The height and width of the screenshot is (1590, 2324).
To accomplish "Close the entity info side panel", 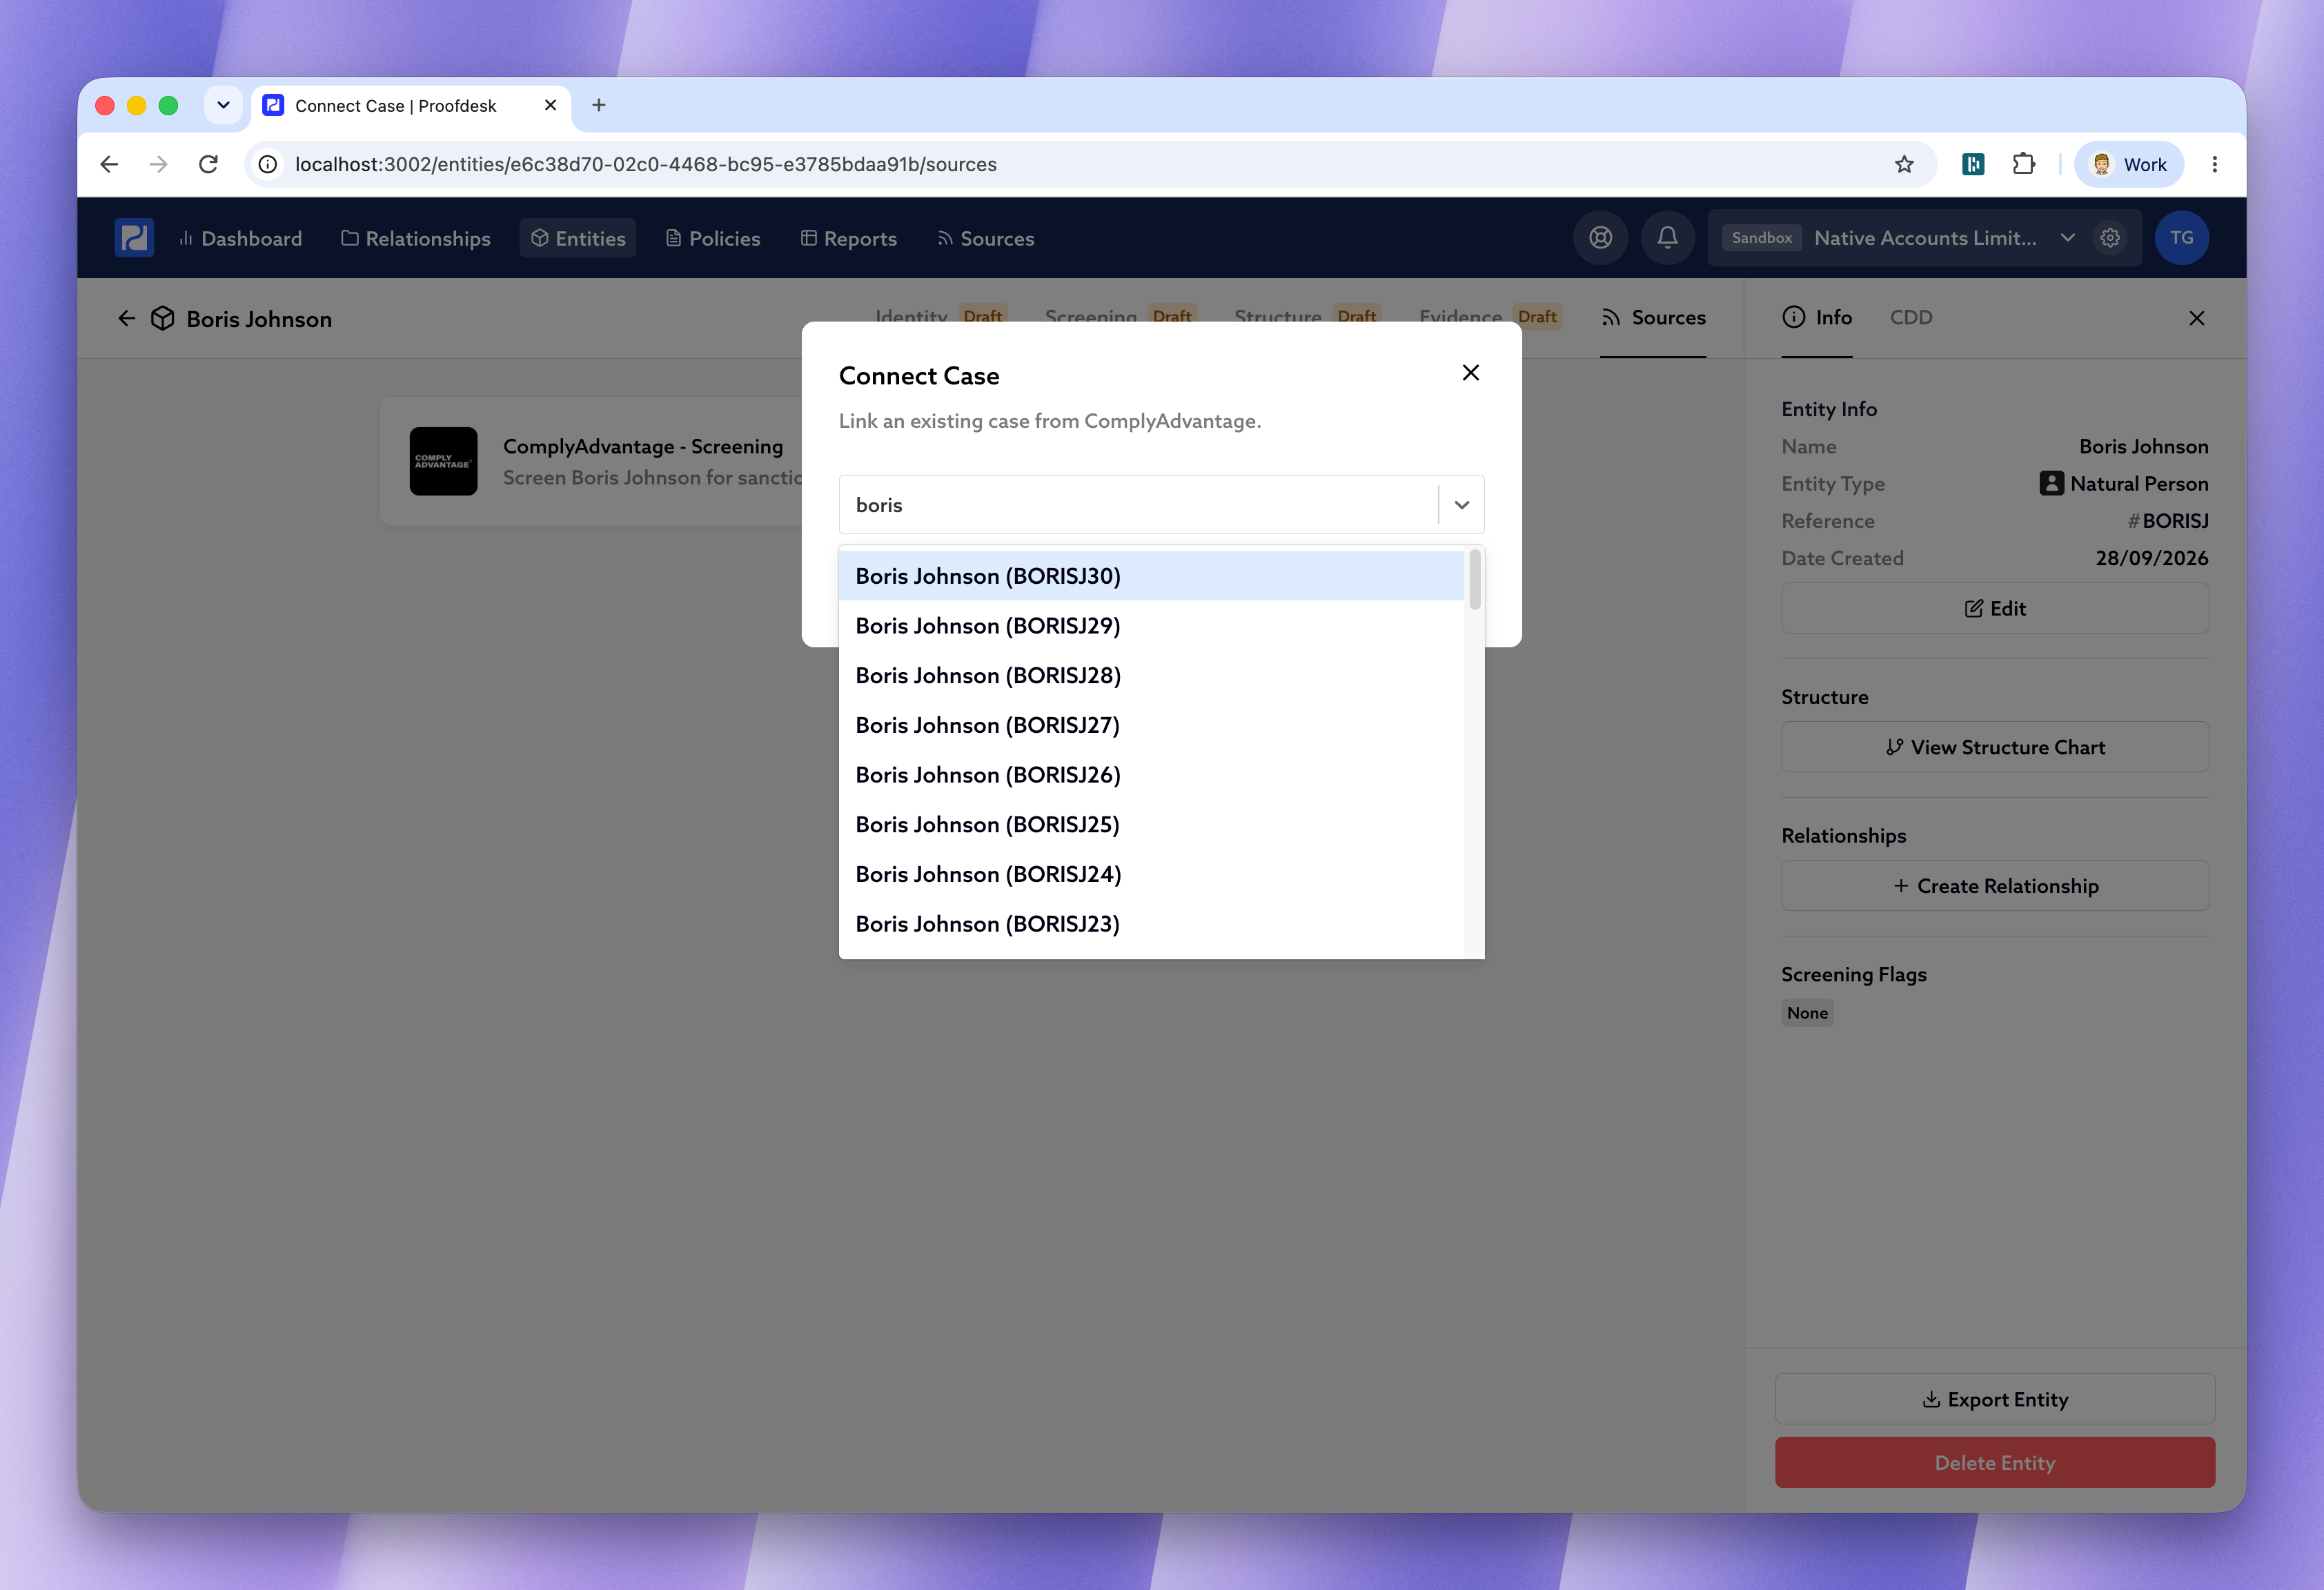I will [x=2196, y=318].
